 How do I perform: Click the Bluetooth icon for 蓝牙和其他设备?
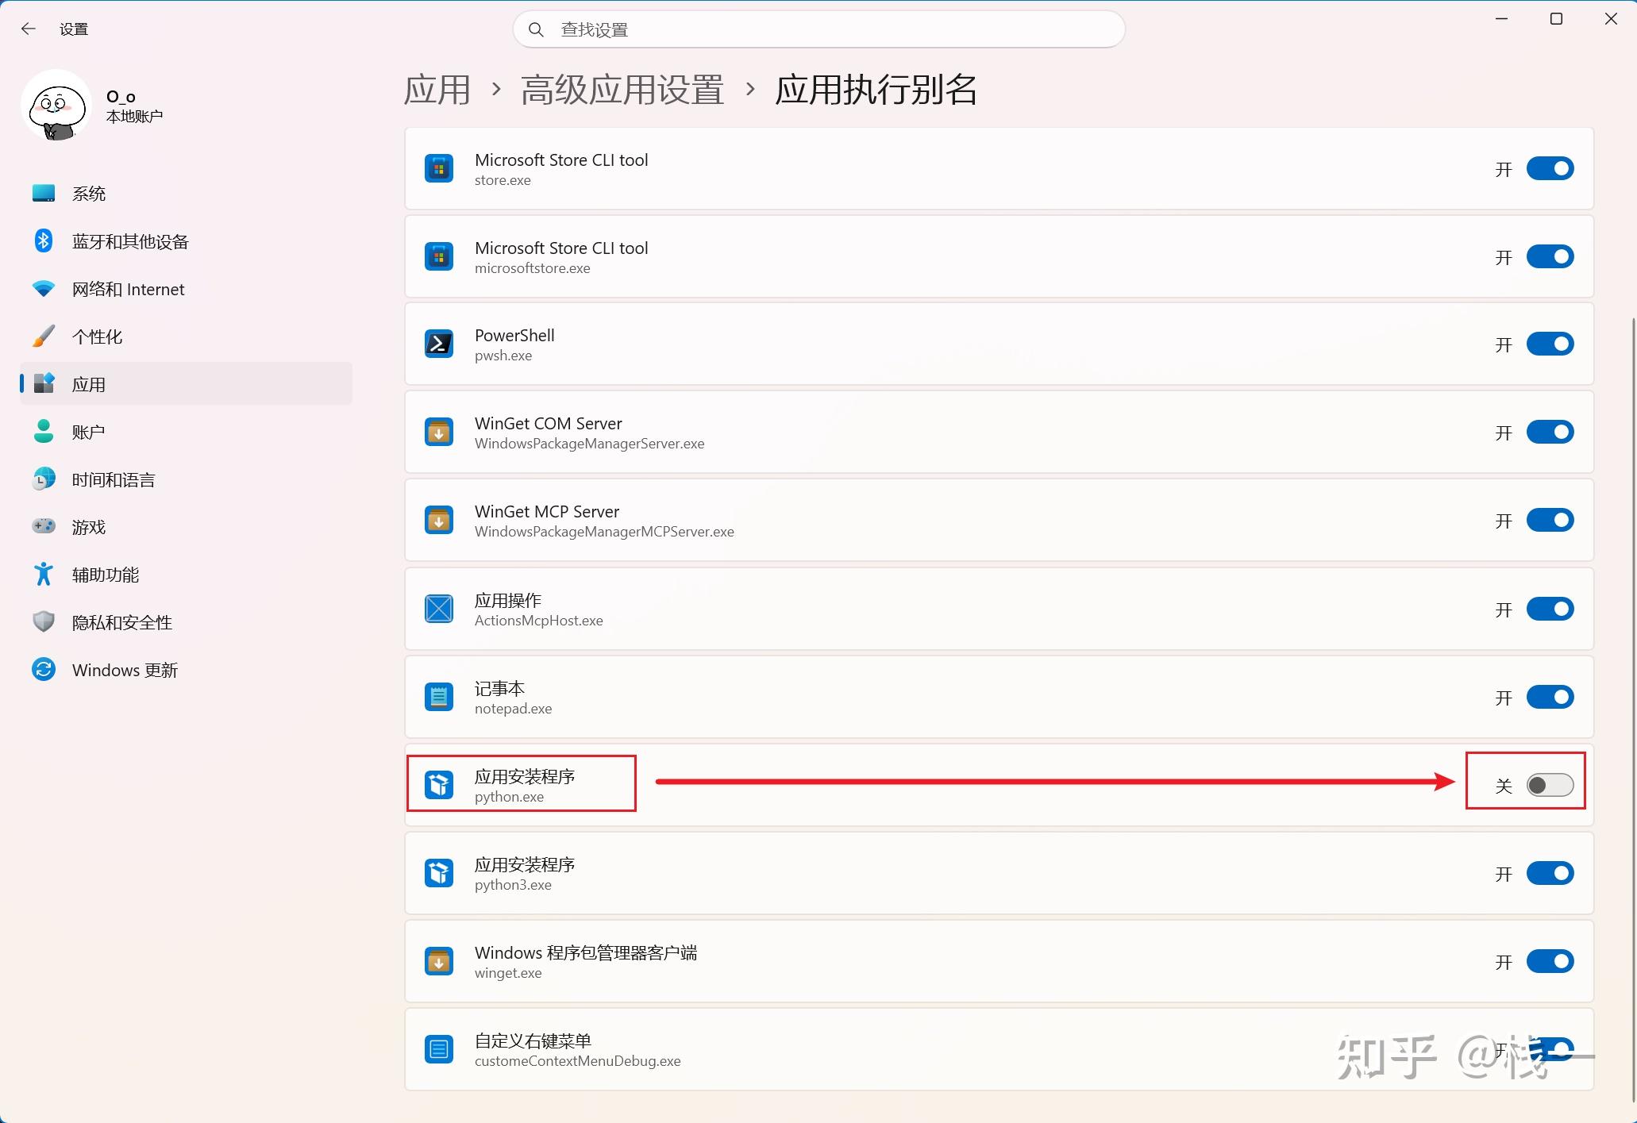(x=44, y=240)
